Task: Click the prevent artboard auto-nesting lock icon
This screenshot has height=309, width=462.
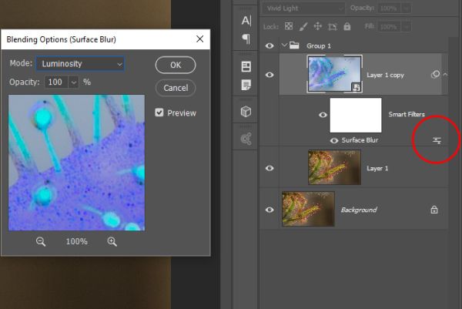Action: pos(333,27)
